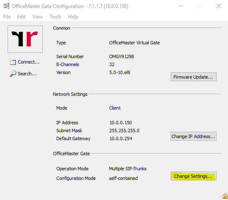Click the Search... link text
The height and width of the screenshot is (200, 228).
(27, 74)
